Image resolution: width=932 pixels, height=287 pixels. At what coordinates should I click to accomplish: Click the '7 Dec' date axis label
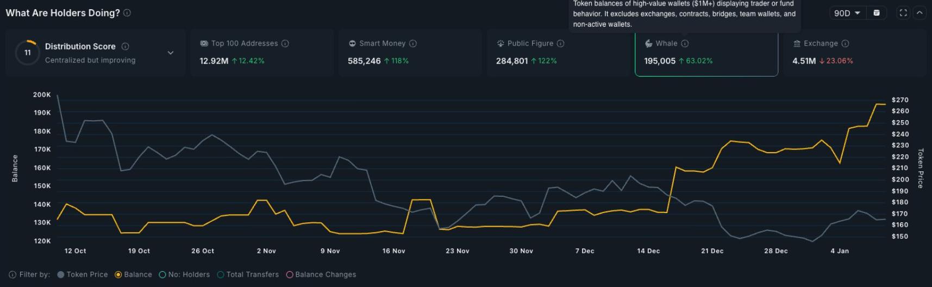pyautogui.click(x=585, y=251)
